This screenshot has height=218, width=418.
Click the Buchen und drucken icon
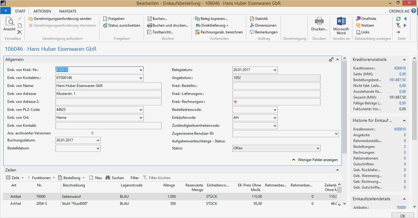[x=150, y=25]
